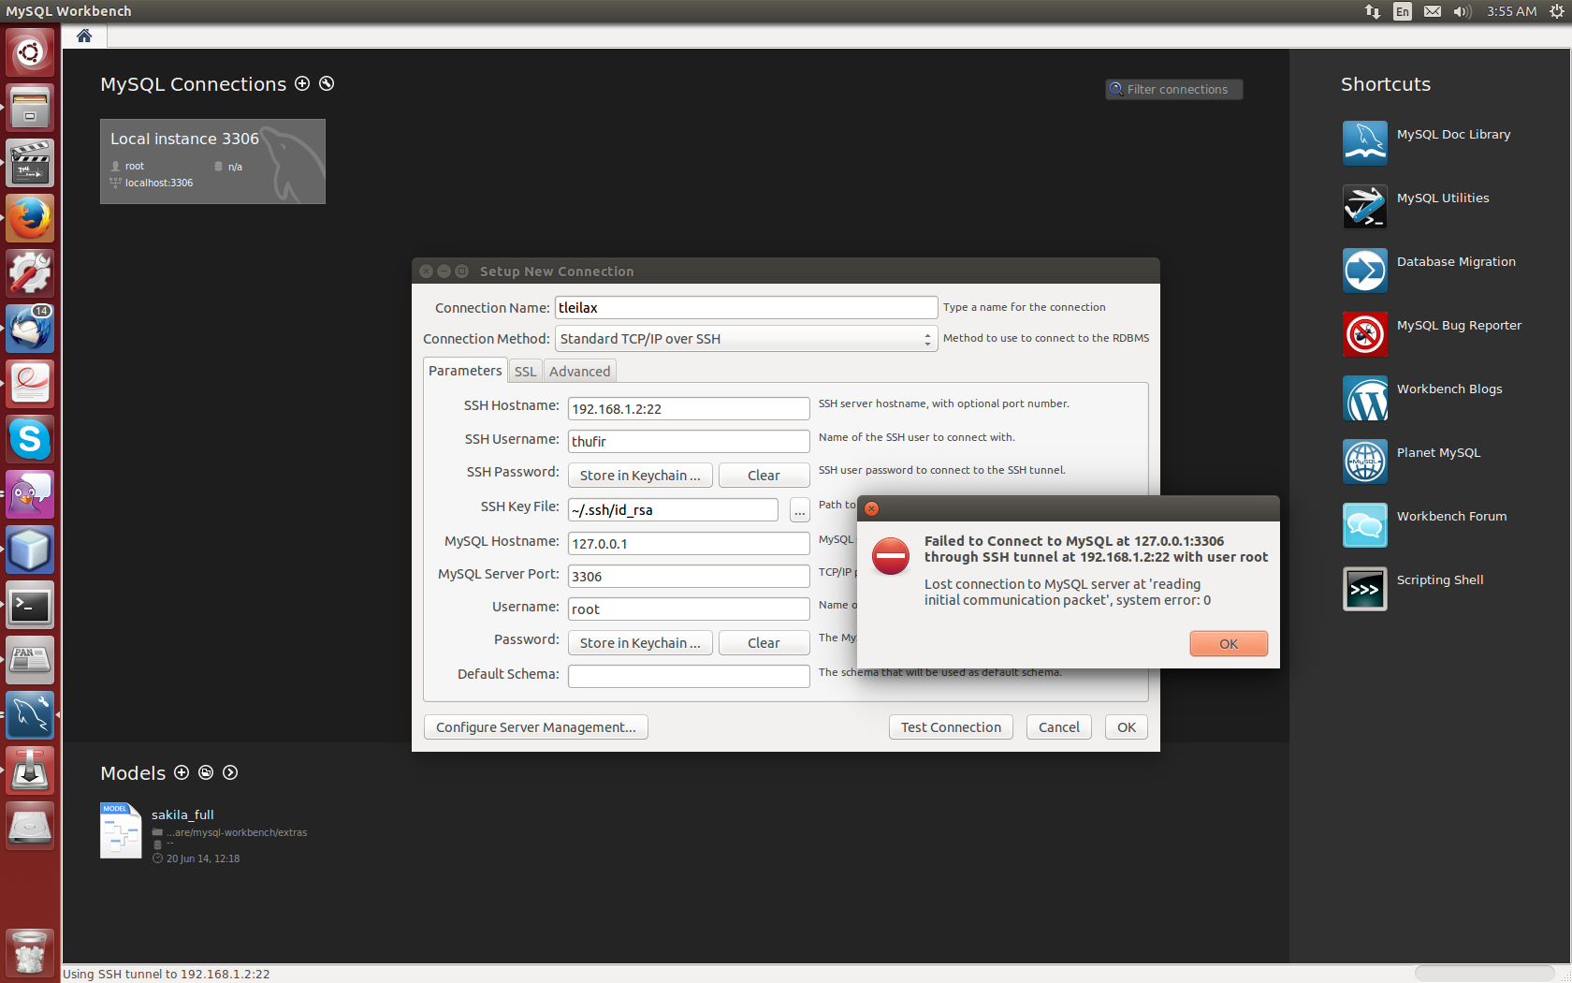Screen dimensions: 1572x983
Task: Open the sakila_full model thumbnail
Action: [121, 830]
